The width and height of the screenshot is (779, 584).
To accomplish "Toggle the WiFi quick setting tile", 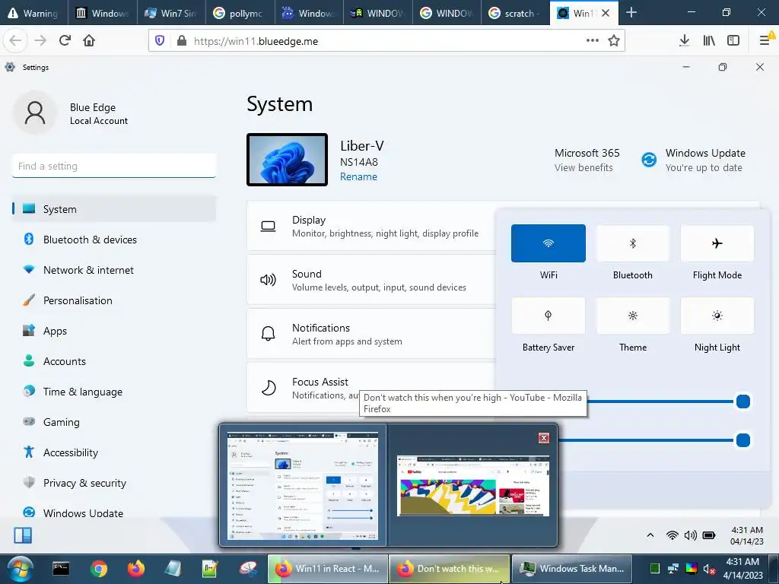I will [x=548, y=243].
